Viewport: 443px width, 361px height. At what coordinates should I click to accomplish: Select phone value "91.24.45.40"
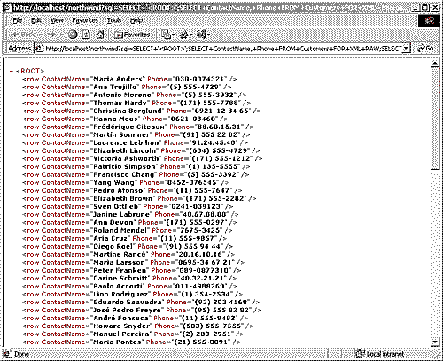click(214, 142)
